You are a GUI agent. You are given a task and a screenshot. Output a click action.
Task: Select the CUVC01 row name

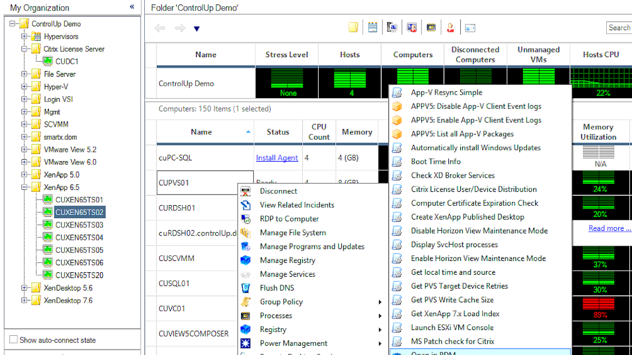(172, 309)
